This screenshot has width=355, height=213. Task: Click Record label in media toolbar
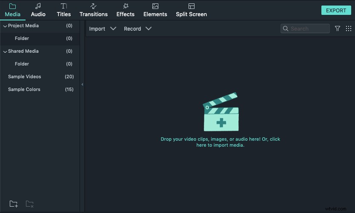pyautogui.click(x=132, y=29)
